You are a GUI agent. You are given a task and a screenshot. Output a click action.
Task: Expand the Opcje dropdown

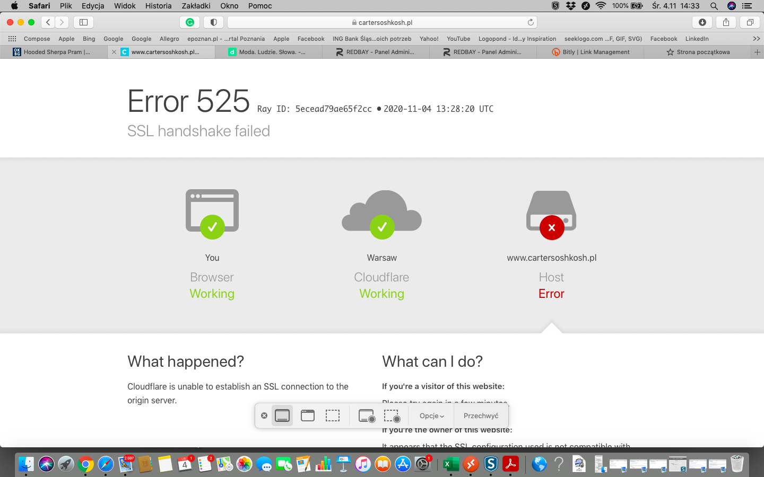click(431, 416)
